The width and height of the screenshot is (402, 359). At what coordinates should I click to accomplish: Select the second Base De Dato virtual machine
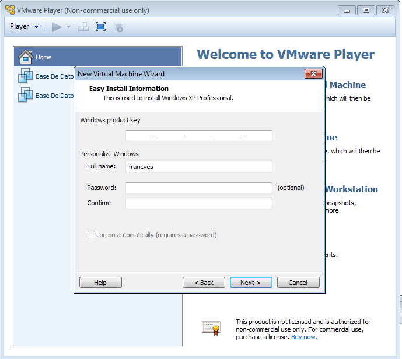(46, 96)
